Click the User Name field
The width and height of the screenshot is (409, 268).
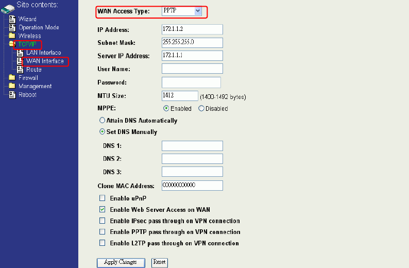[192, 69]
